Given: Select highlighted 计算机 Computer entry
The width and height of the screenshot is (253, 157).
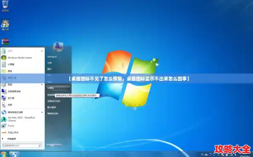Looking at the screenshot, I should pos(58,88).
